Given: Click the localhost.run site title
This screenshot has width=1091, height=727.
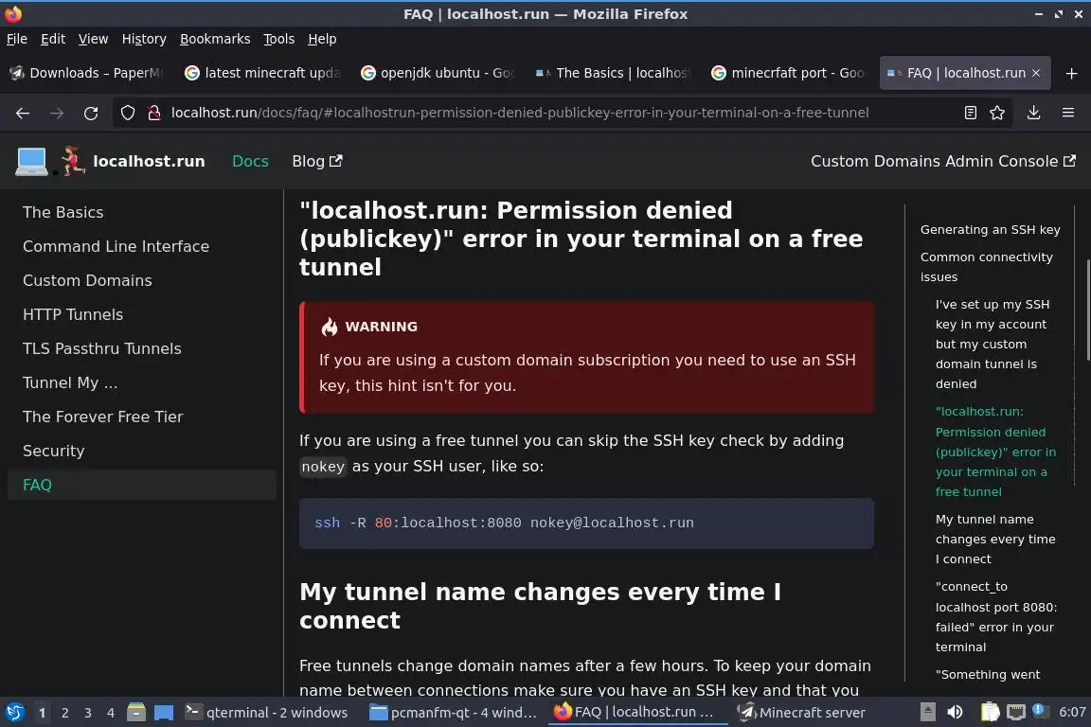Looking at the screenshot, I should point(149,162).
